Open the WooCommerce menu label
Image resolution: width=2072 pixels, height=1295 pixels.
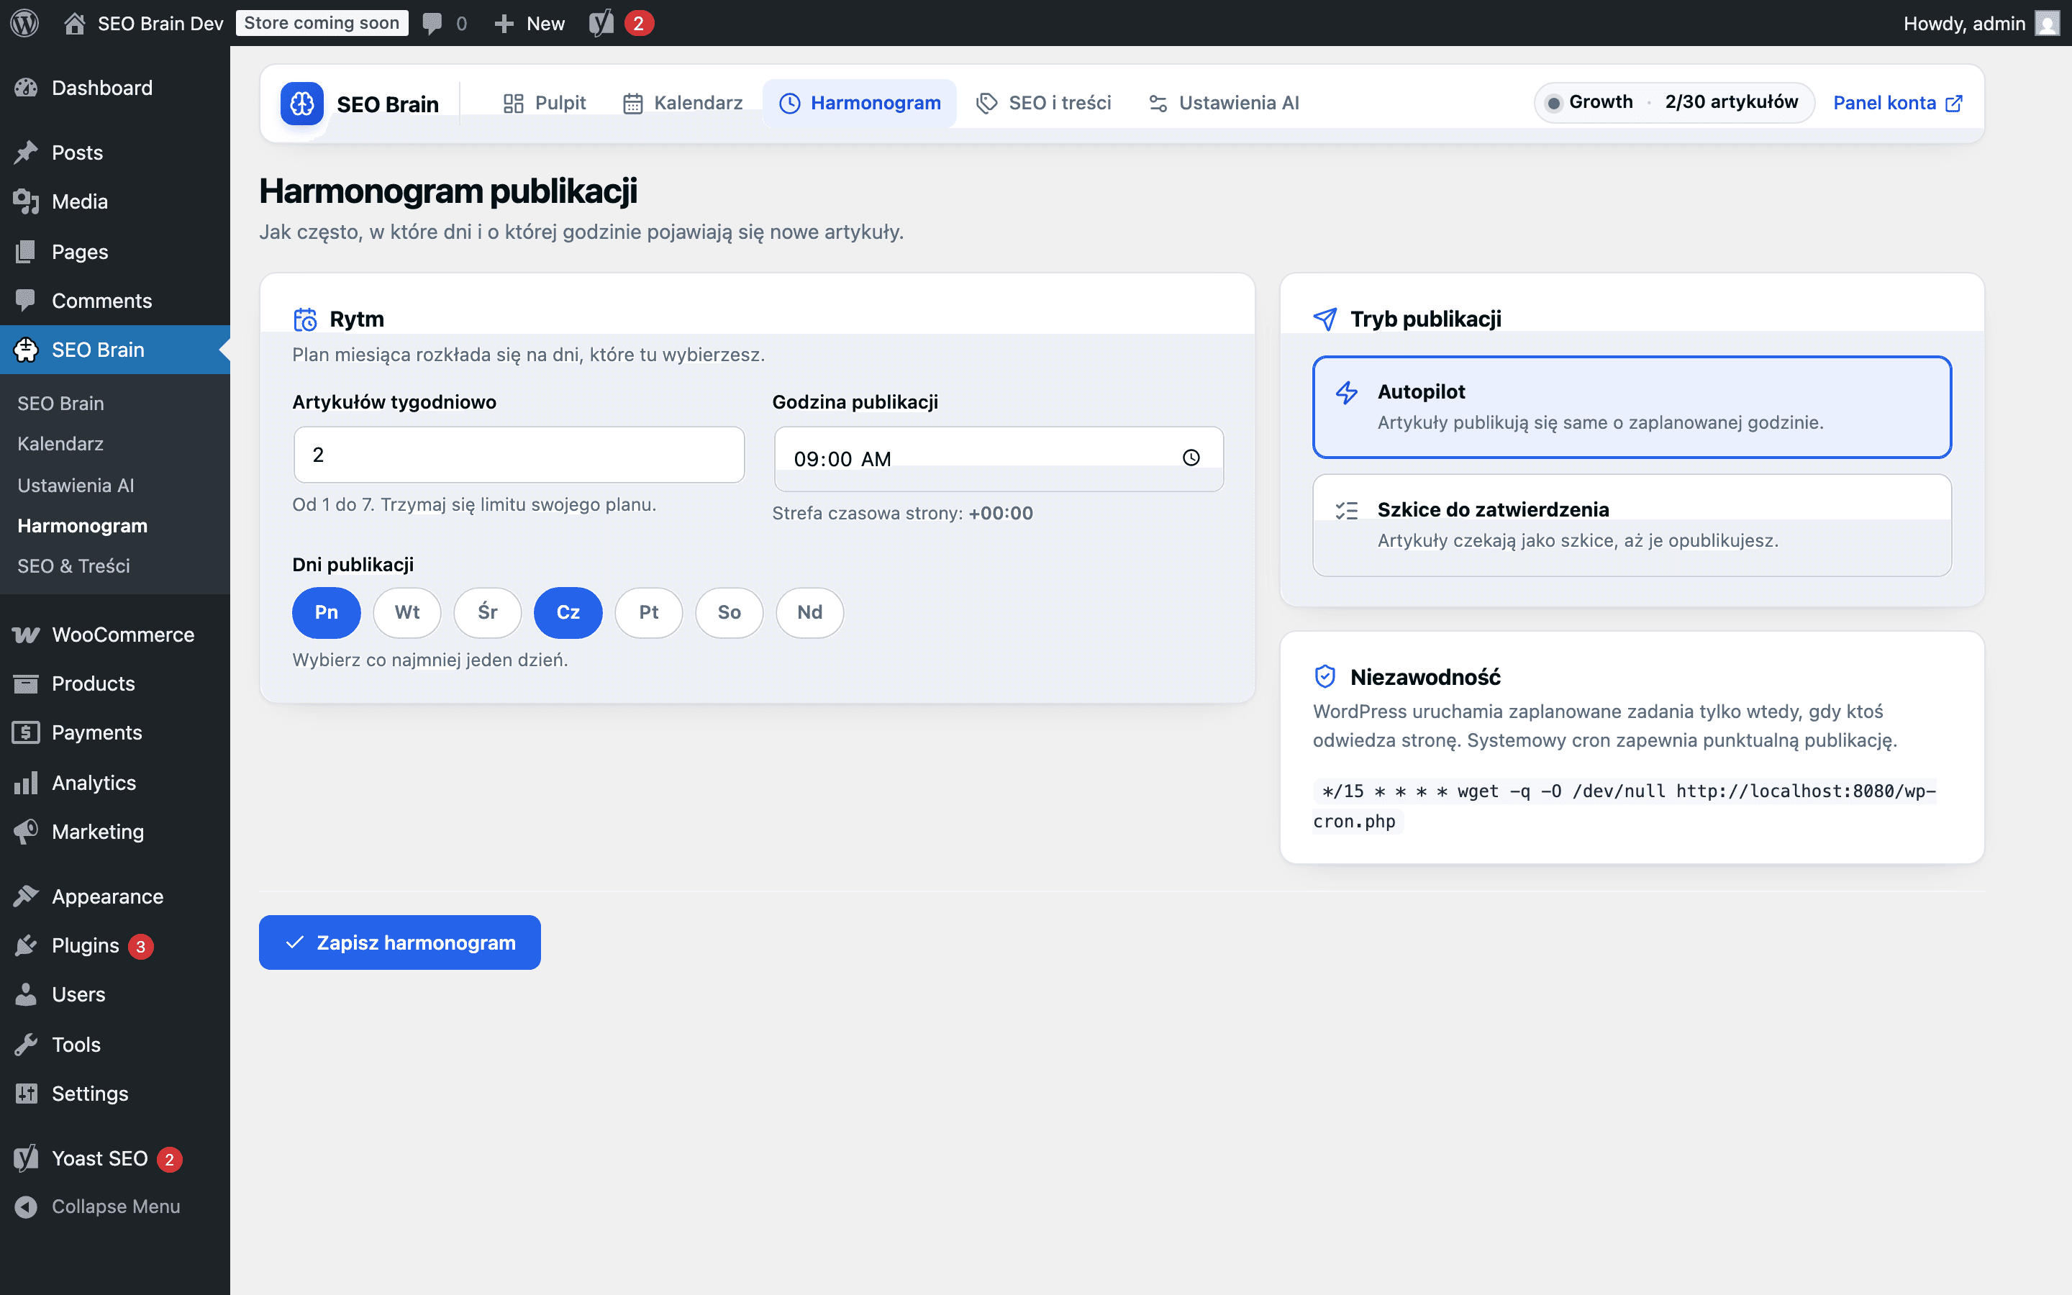(123, 635)
